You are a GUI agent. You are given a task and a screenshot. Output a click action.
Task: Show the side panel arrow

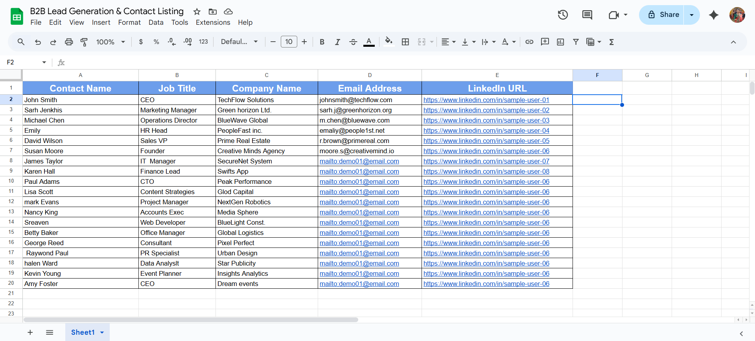[x=741, y=334]
